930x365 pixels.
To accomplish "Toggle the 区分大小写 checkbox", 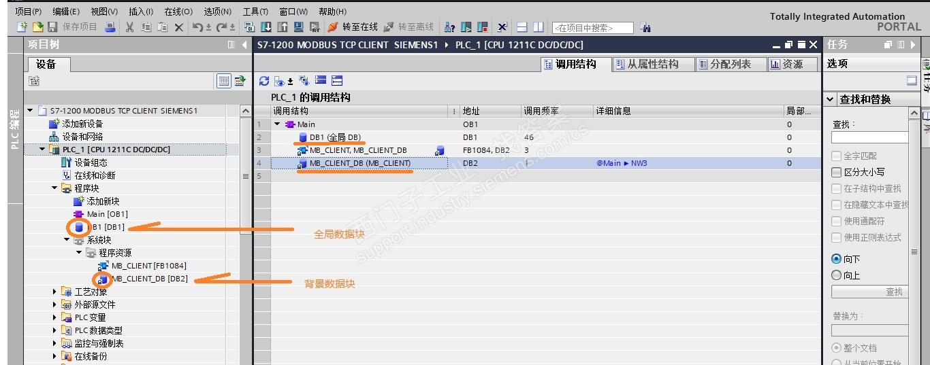I will tap(837, 172).
